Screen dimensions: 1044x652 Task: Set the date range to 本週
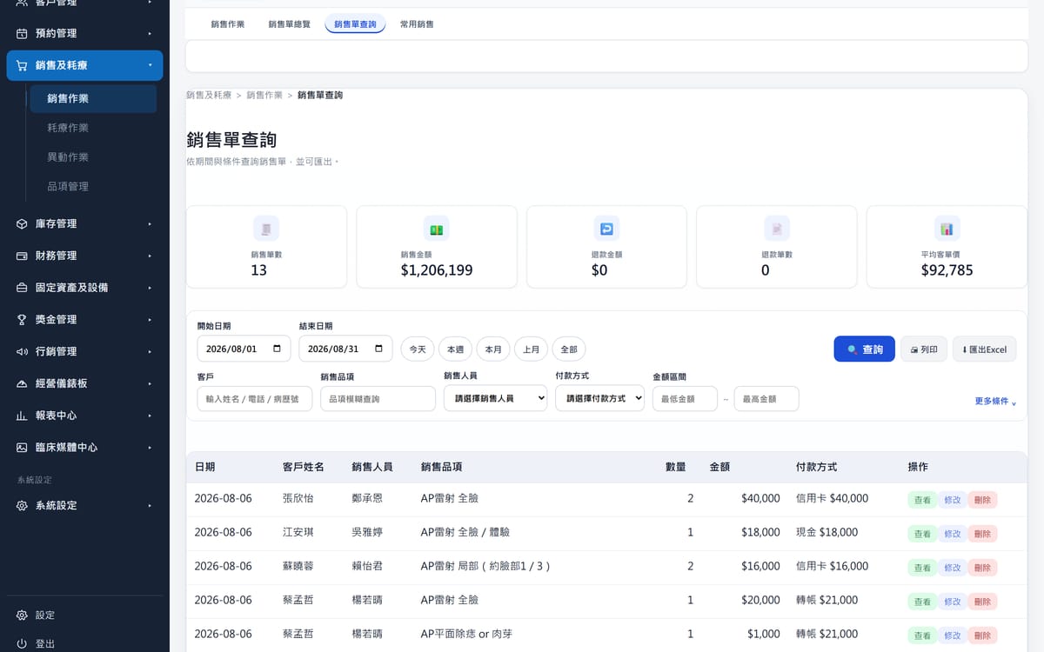(x=455, y=349)
